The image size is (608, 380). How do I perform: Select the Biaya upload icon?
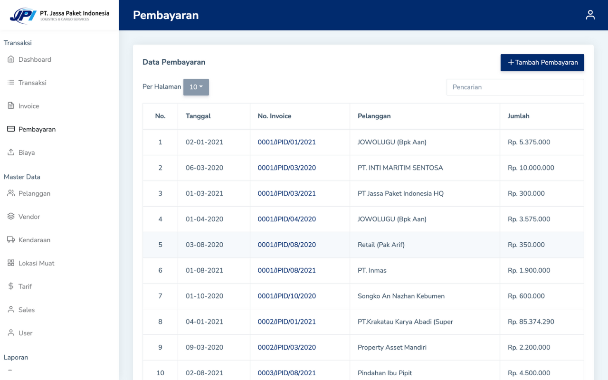tap(10, 152)
